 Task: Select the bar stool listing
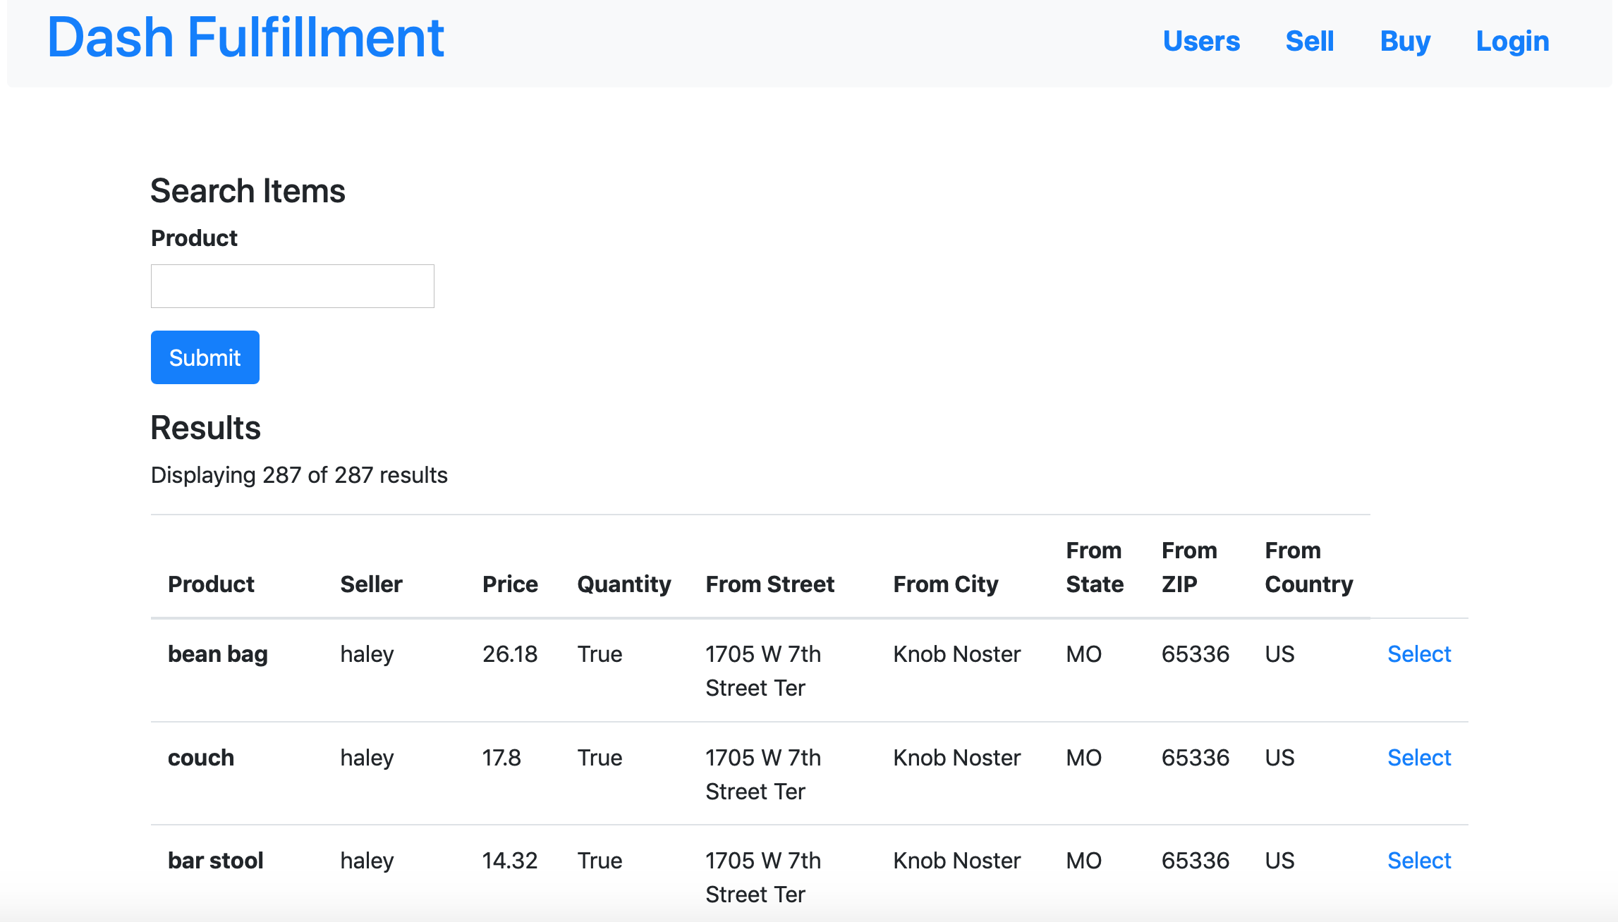pyautogui.click(x=1418, y=861)
